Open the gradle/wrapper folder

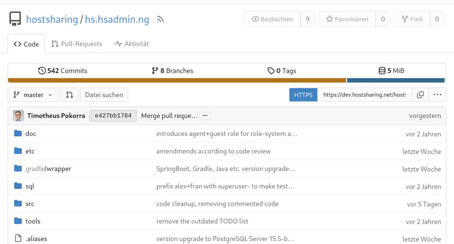tap(48, 169)
